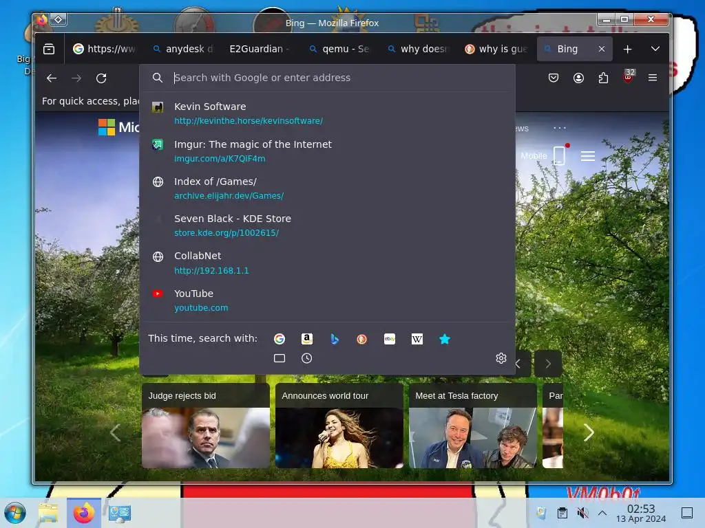Image resolution: width=705 pixels, height=528 pixels.
Task: Open extensions puzzle icon
Action: tap(603, 78)
